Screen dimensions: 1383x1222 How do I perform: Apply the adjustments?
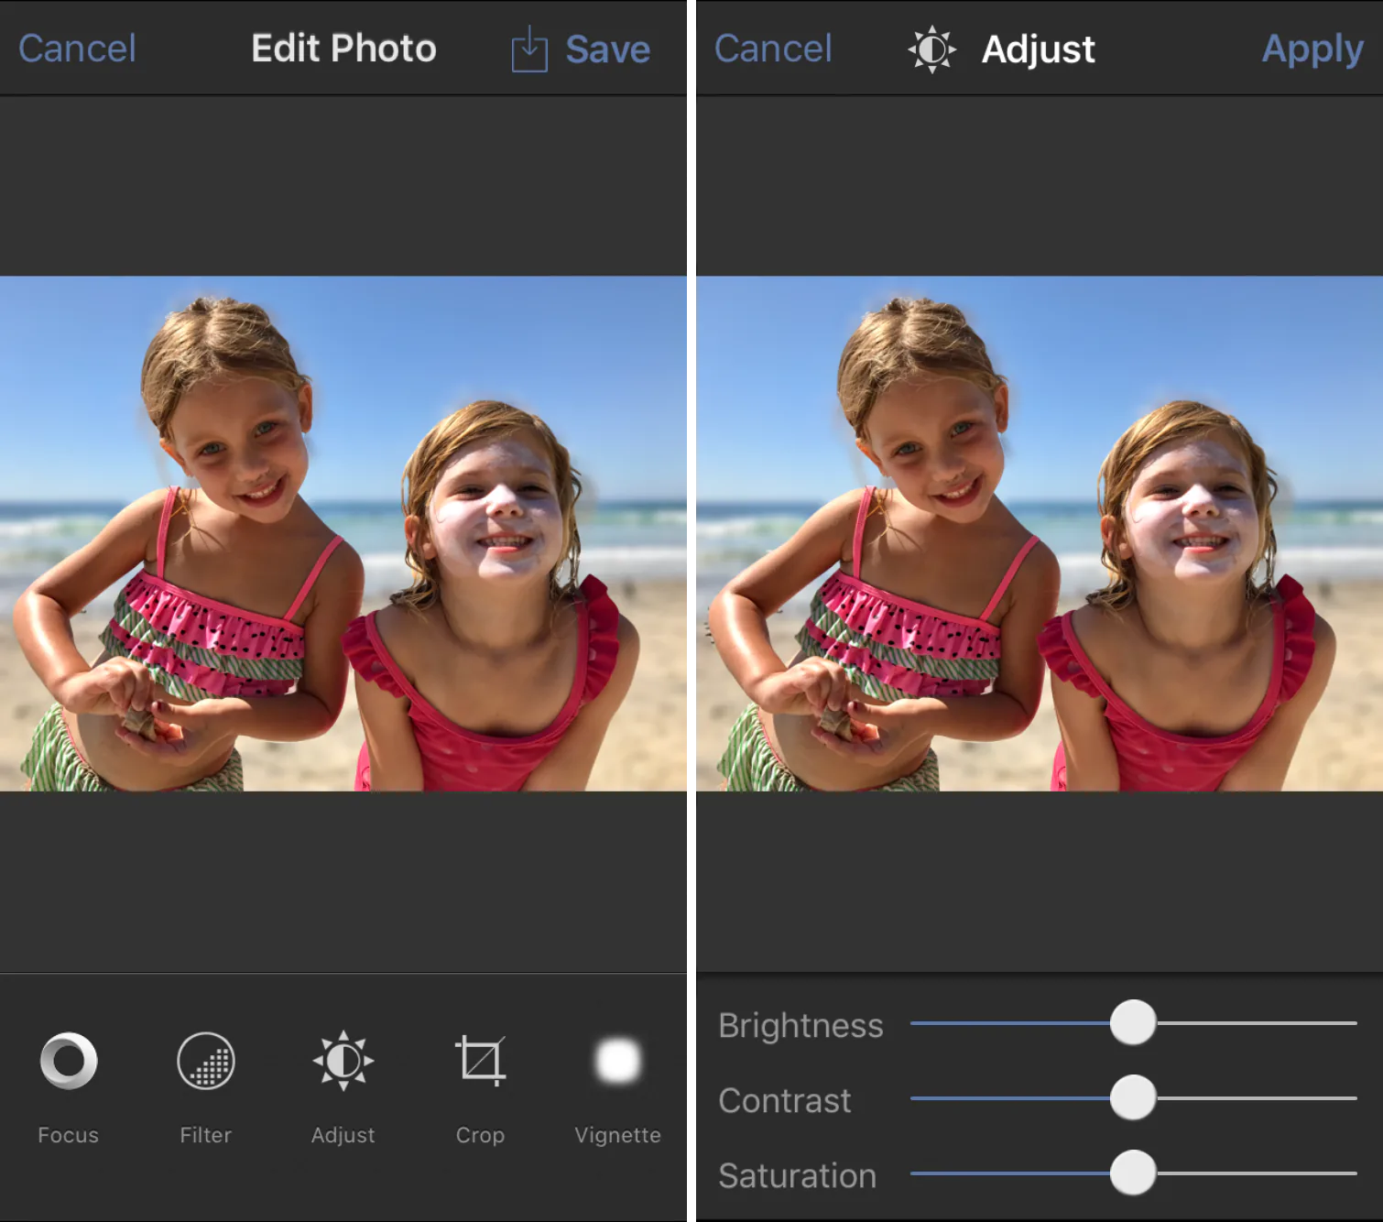[x=1312, y=50]
